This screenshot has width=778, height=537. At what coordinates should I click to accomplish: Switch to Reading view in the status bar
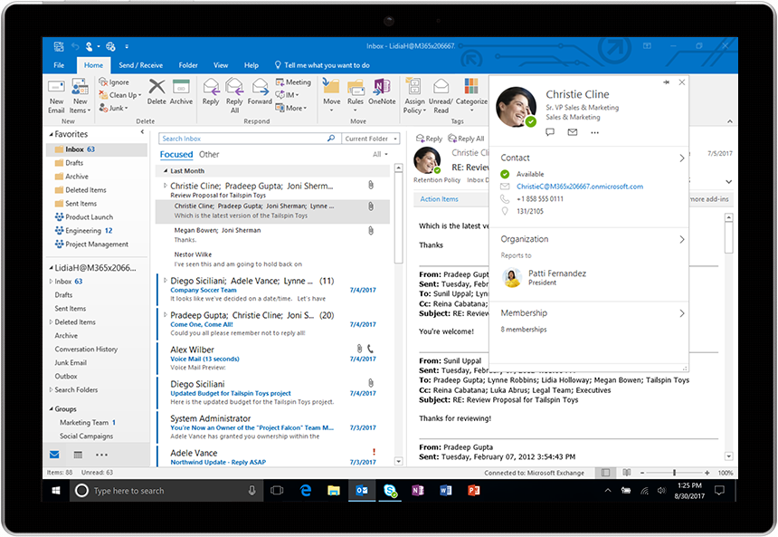pyautogui.click(x=627, y=473)
